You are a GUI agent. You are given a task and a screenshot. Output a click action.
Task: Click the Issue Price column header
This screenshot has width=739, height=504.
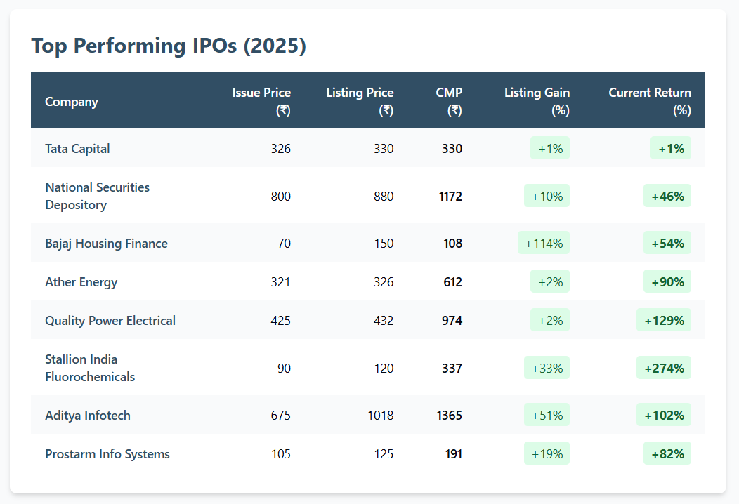(261, 101)
